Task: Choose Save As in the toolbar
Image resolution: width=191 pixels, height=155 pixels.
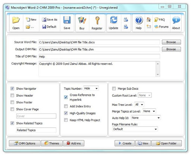Action: pyautogui.click(x=50, y=19)
